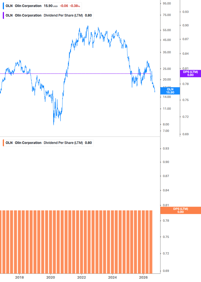Click the orange DPS (LTM) 0.80 tag
Screen dimensions: 201x282
tap(181, 210)
